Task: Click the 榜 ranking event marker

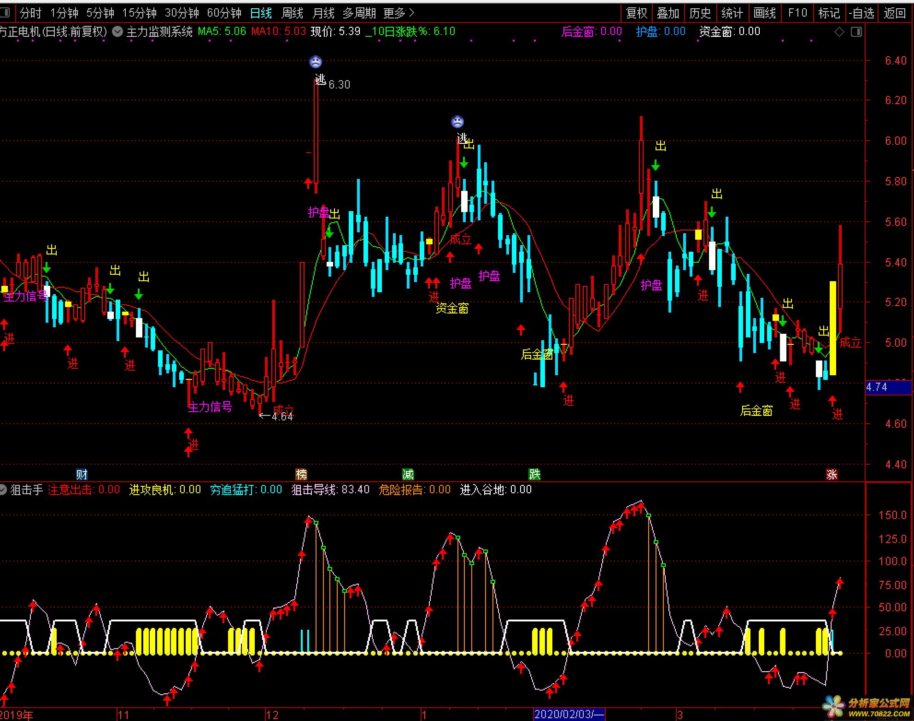Action: [x=301, y=474]
